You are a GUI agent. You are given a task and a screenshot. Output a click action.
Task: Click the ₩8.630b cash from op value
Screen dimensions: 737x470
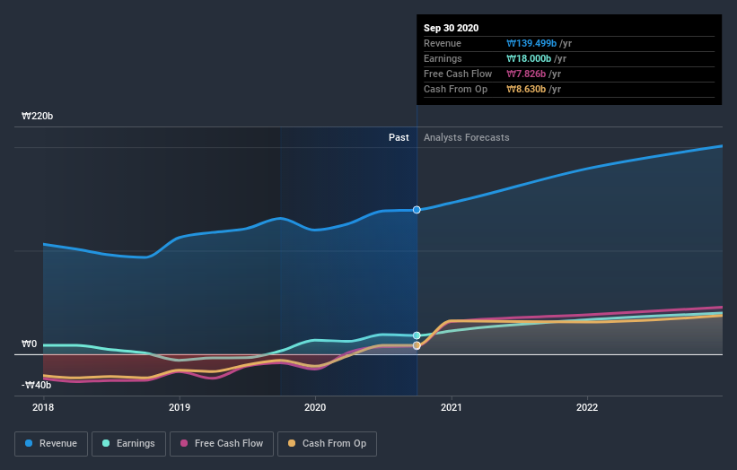click(x=526, y=89)
